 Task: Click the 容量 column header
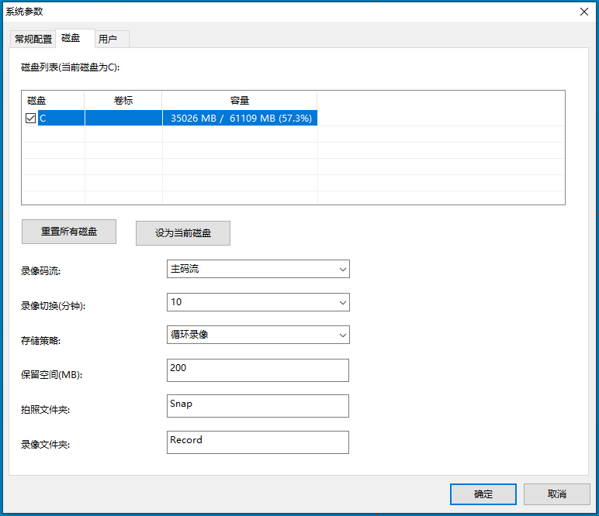(239, 101)
